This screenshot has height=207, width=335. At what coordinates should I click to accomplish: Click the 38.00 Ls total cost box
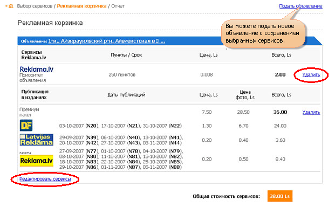click(279, 196)
